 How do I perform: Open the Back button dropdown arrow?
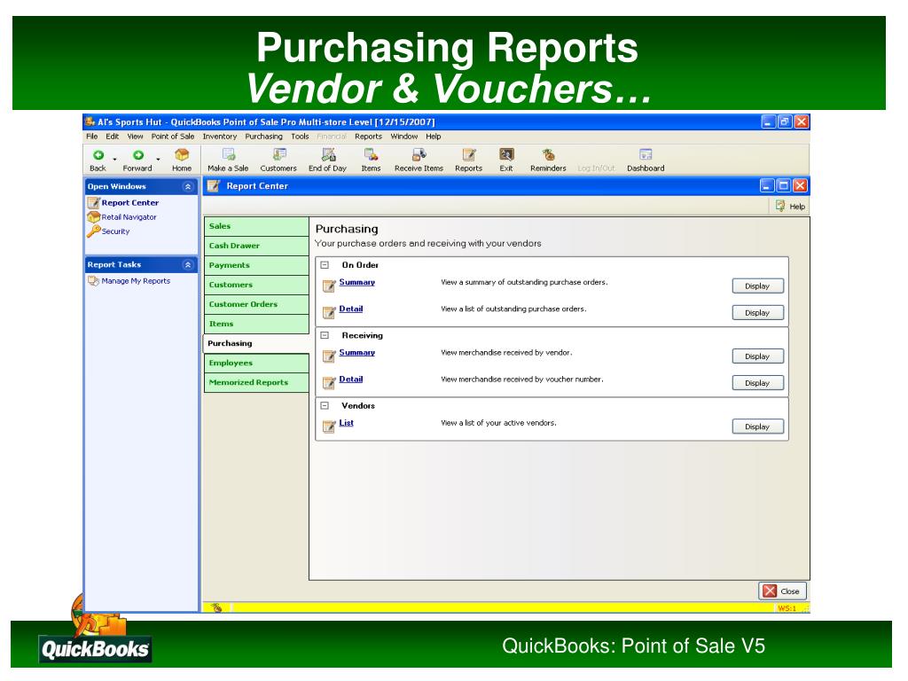114,159
